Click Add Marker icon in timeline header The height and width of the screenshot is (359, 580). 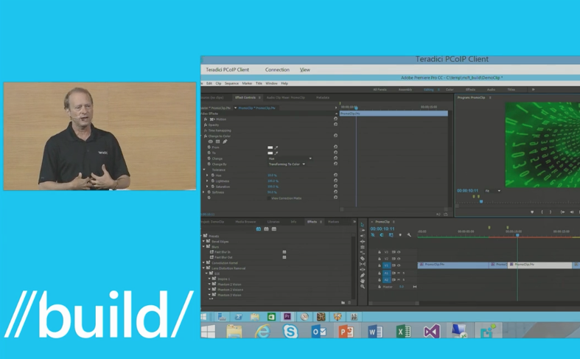pos(400,235)
